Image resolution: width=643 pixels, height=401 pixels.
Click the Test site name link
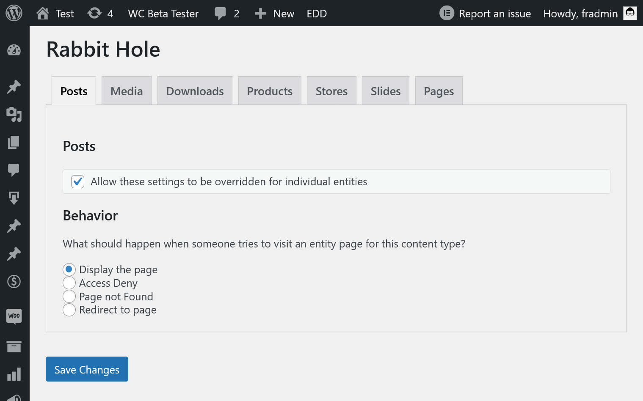pos(65,14)
